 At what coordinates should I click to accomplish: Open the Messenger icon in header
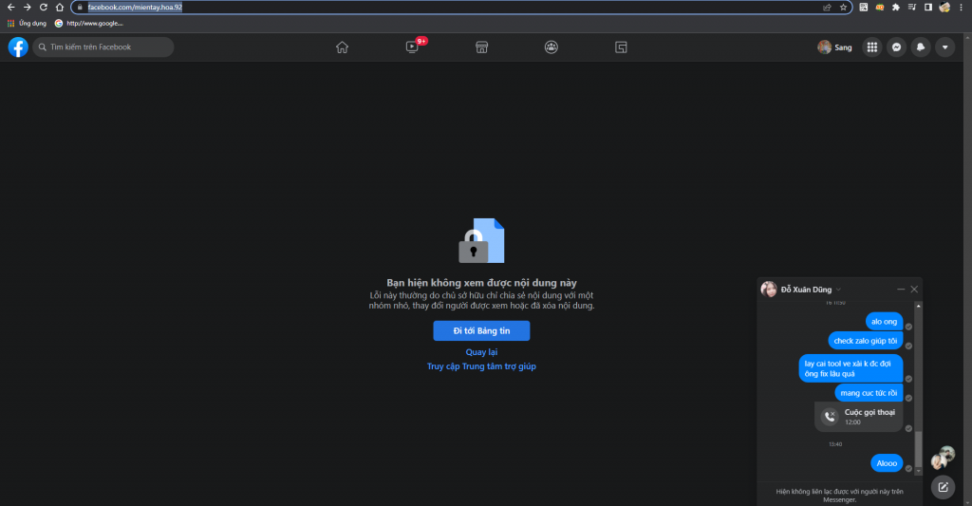[x=896, y=47]
